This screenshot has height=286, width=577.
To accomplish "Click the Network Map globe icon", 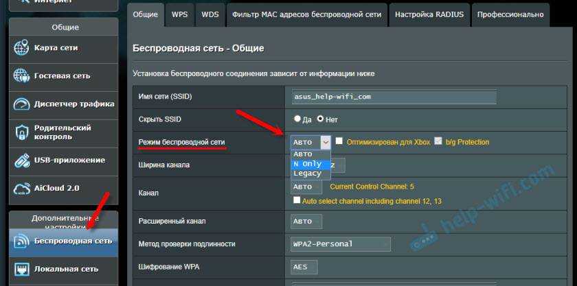I will (x=22, y=48).
